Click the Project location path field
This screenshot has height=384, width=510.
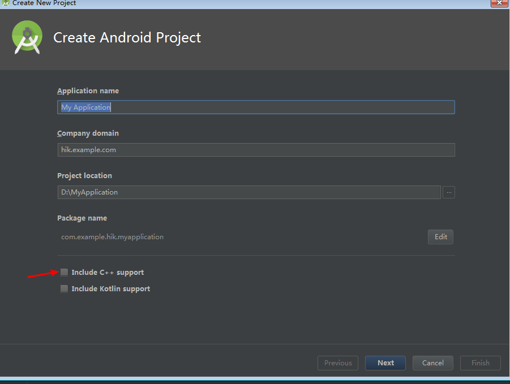249,192
